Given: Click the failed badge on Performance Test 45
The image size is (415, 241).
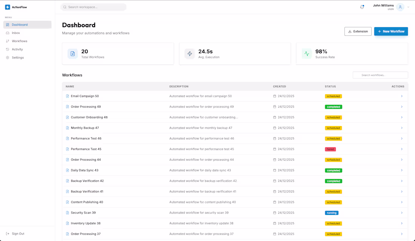Looking at the screenshot, I should [330, 149].
